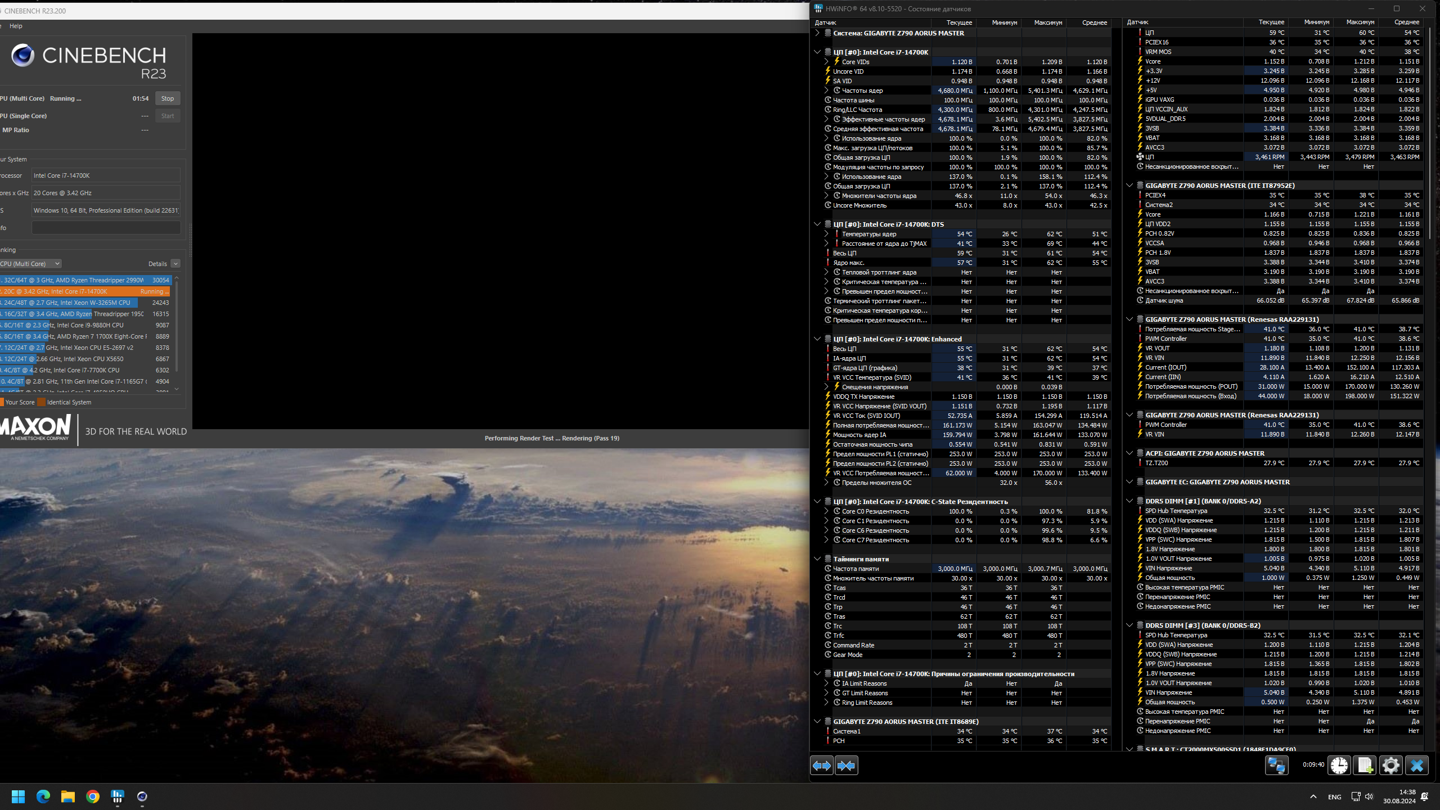Click the expand columns arrows icon in HWiNFO
Screen dimensions: 1440x810
pos(821,766)
